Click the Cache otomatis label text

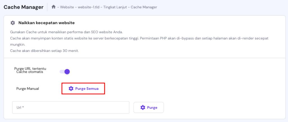tap(30, 72)
